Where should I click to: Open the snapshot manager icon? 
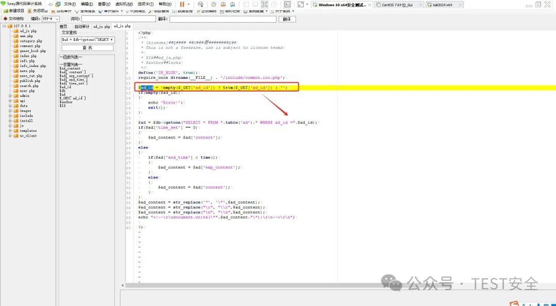(233, 5)
